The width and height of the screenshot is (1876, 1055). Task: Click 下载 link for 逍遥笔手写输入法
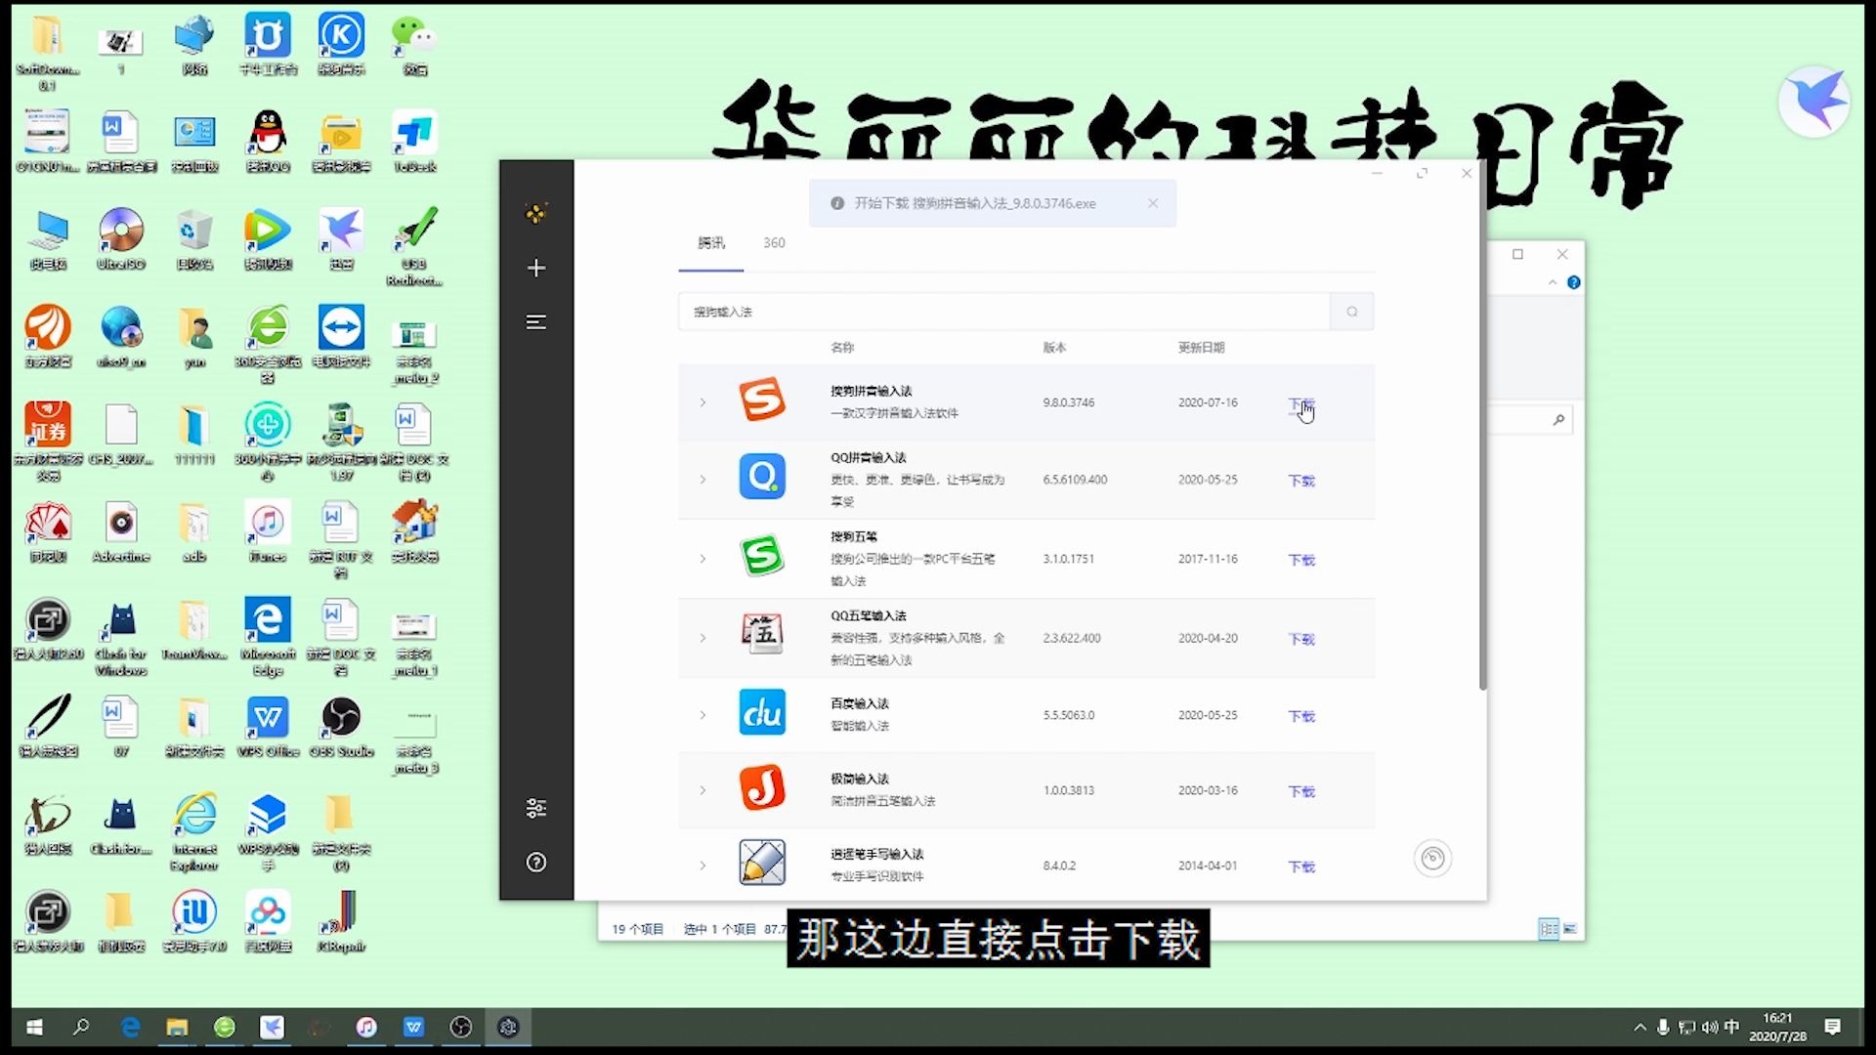tap(1301, 866)
